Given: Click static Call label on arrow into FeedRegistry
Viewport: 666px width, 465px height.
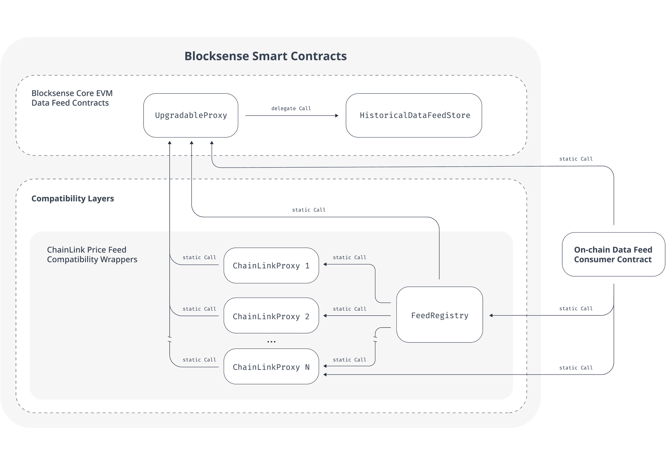Looking at the screenshot, I should pyautogui.click(x=576, y=308).
